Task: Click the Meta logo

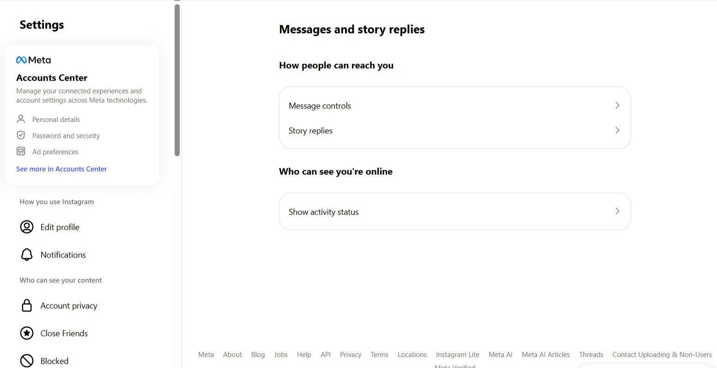Action: 33,60
